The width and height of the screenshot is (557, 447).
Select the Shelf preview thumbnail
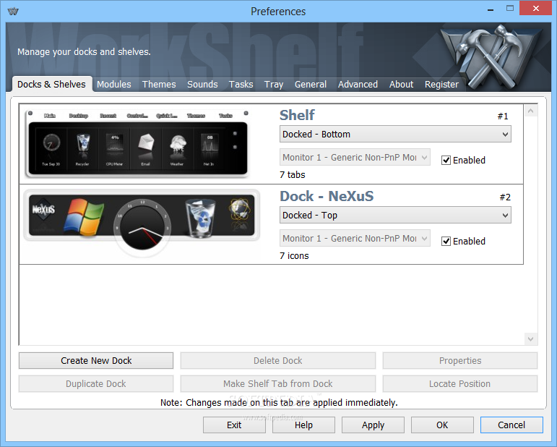point(137,144)
